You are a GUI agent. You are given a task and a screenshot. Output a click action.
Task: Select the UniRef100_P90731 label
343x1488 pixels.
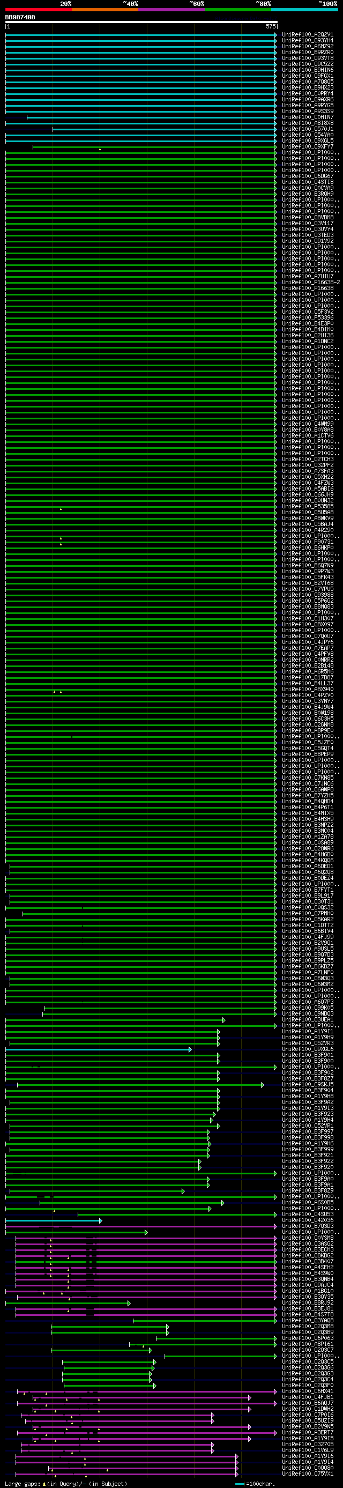(307, 542)
